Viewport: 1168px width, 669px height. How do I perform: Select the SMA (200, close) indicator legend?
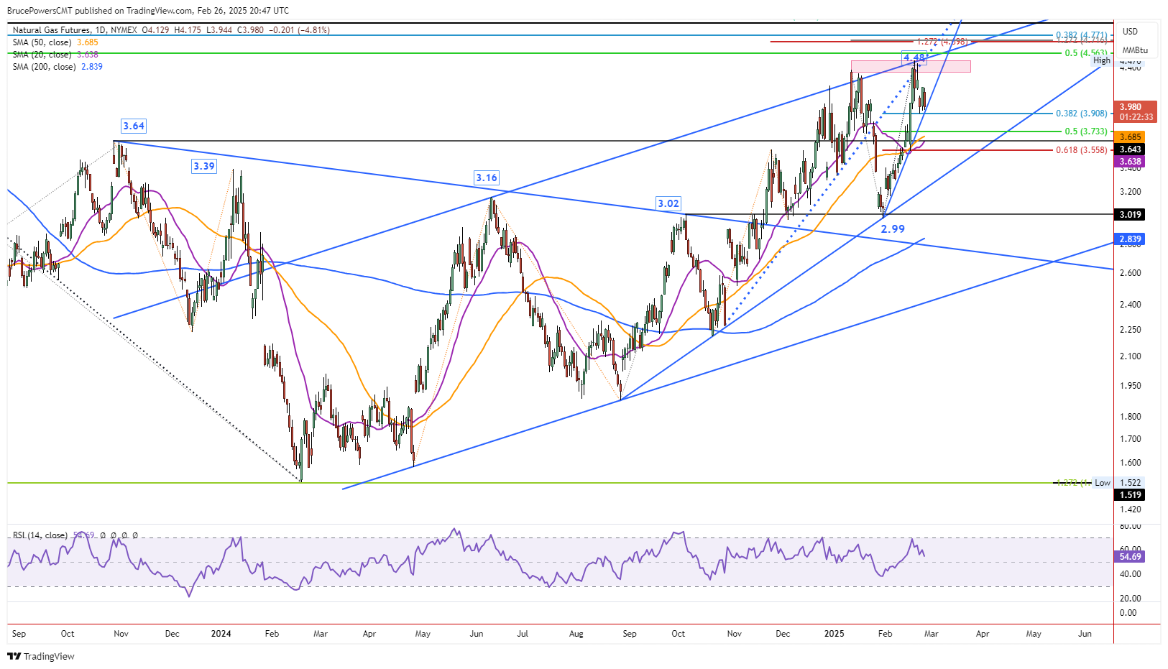click(58, 67)
